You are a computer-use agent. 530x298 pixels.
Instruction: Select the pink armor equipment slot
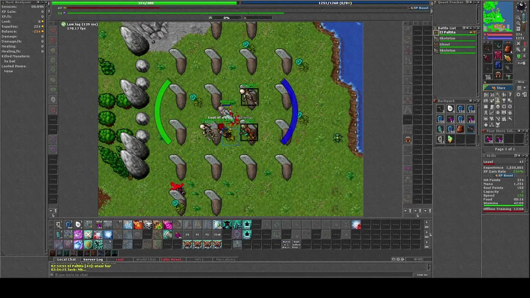tap(498, 55)
